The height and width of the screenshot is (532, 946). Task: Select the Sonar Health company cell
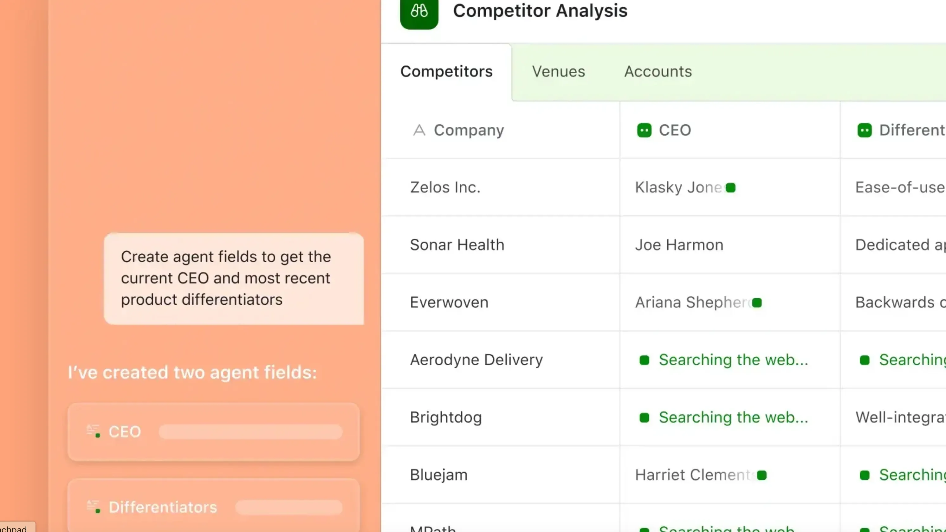click(x=457, y=245)
